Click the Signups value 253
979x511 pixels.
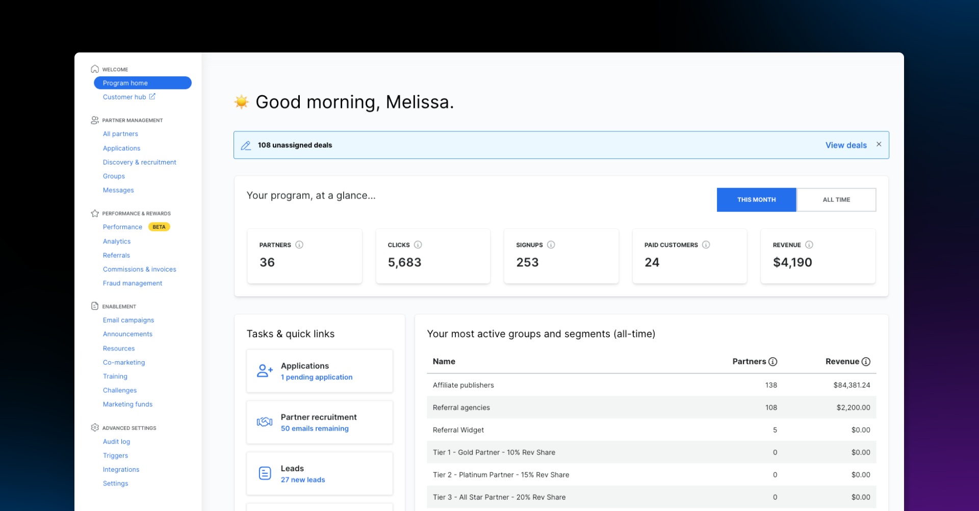pos(527,262)
